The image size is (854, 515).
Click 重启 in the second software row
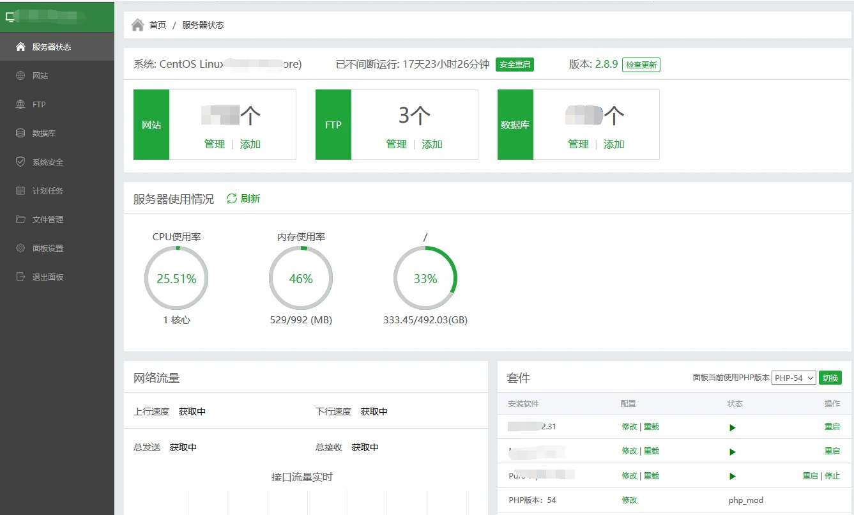click(x=832, y=451)
